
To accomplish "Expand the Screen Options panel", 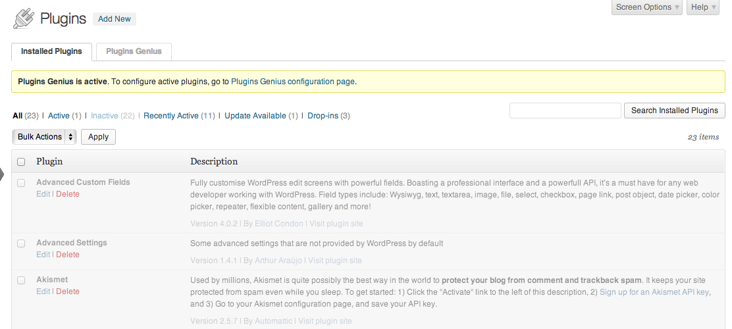I will (648, 7).
